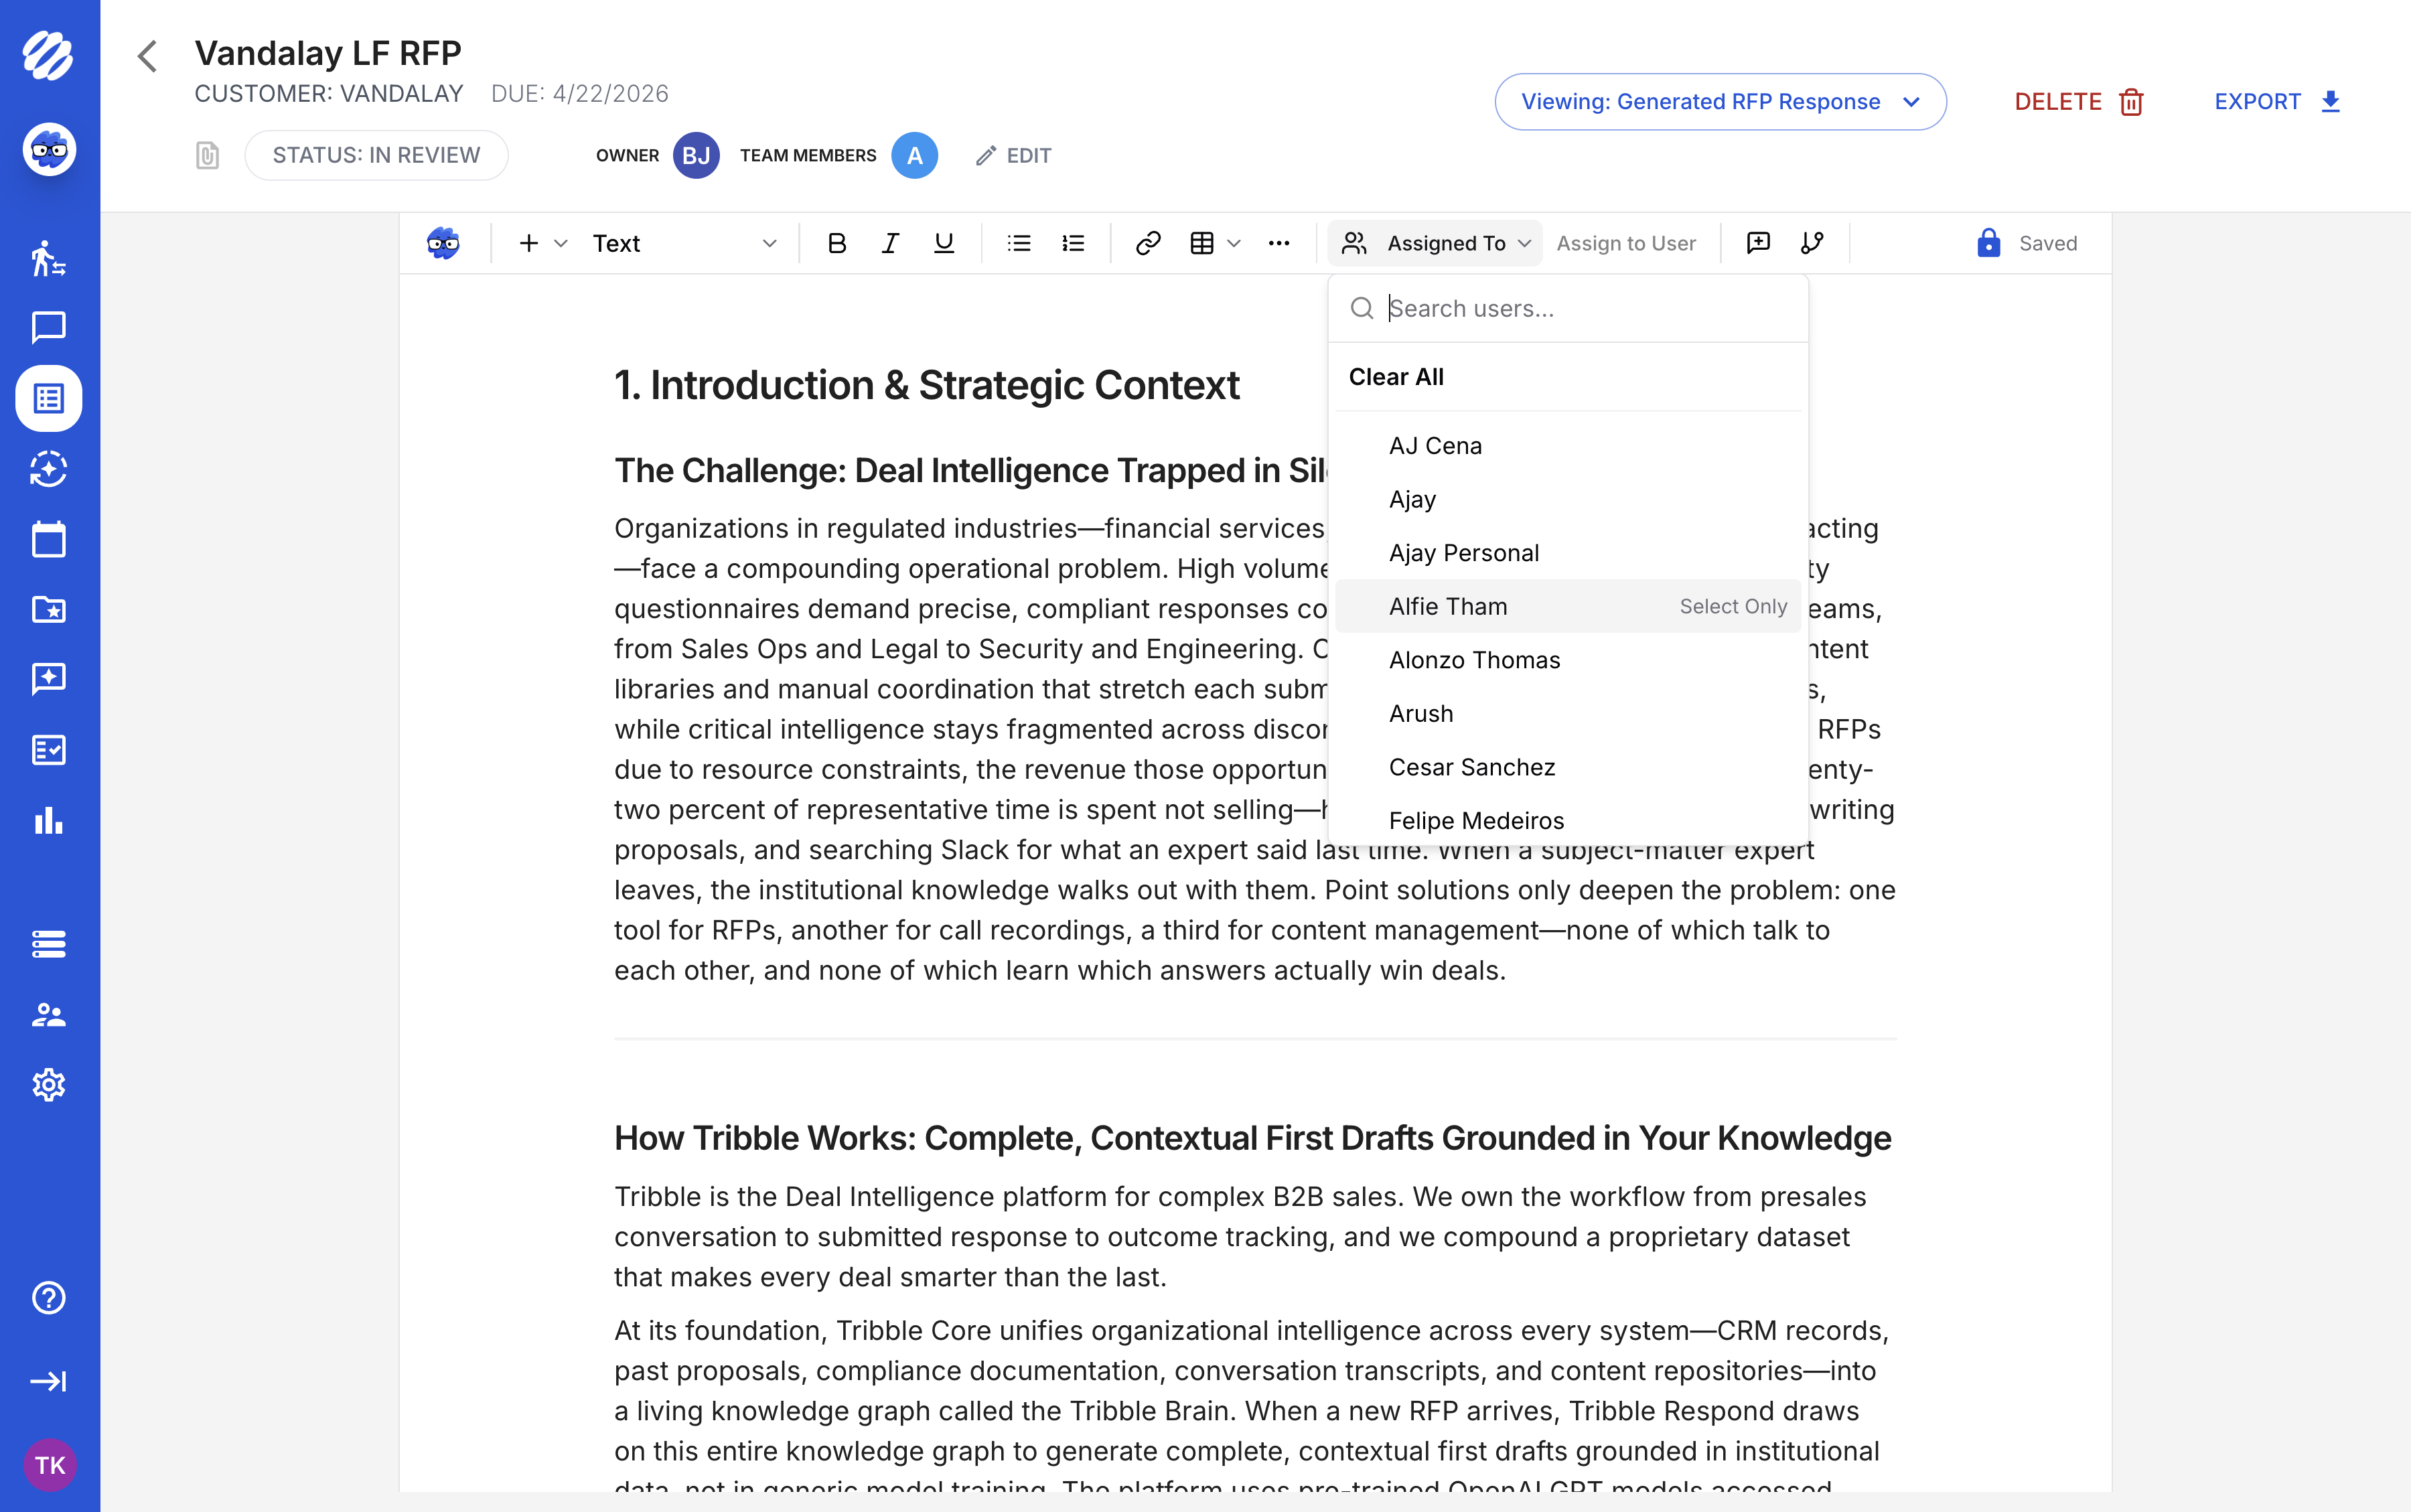The height and width of the screenshot is (1512, 2411).
Task: Select AJ Cena from user list
Action: click(1568, 446)
